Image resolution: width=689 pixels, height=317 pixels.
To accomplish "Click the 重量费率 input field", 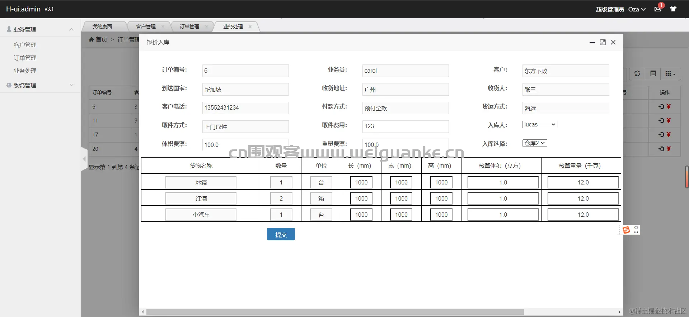I will 406,145.
